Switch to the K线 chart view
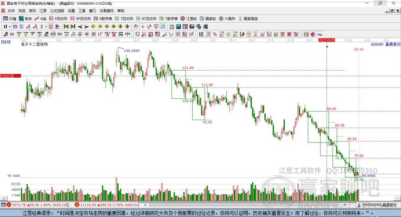Screen dimensions: 401x217 click(x=40, y=19)
